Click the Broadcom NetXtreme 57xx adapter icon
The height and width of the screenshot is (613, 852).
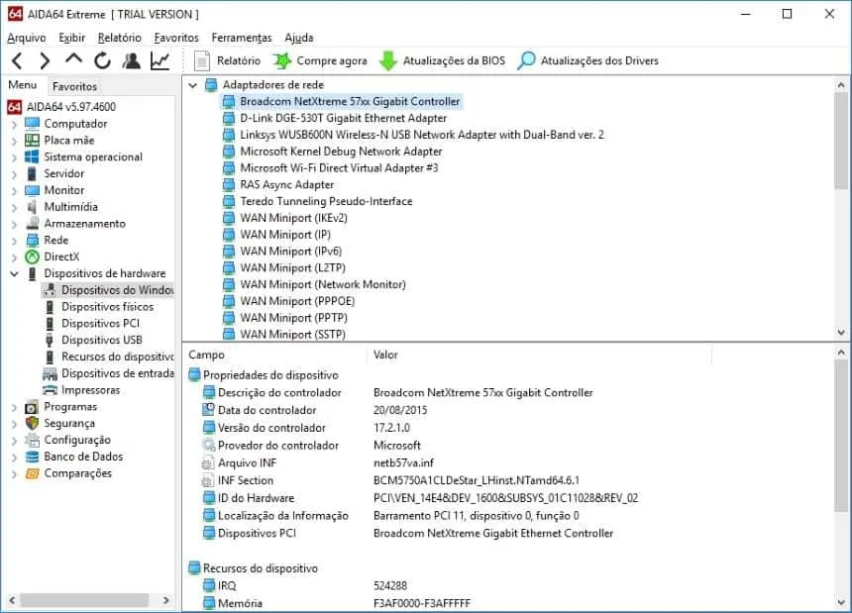pos(229,102)
